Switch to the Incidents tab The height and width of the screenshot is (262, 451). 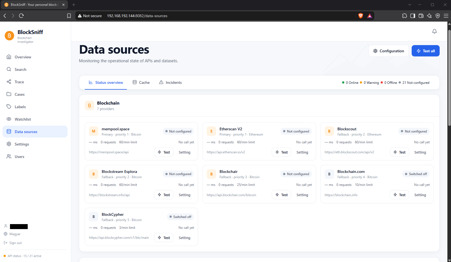point(170,82)
